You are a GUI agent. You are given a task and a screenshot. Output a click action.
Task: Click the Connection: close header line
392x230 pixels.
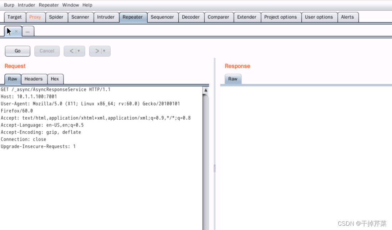coord(24,140)
